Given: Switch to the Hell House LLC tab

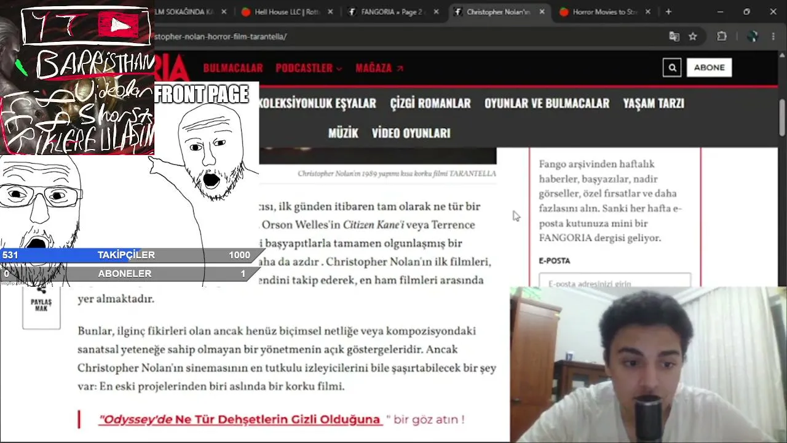Looking at the screenshot, I should point(287,12).
